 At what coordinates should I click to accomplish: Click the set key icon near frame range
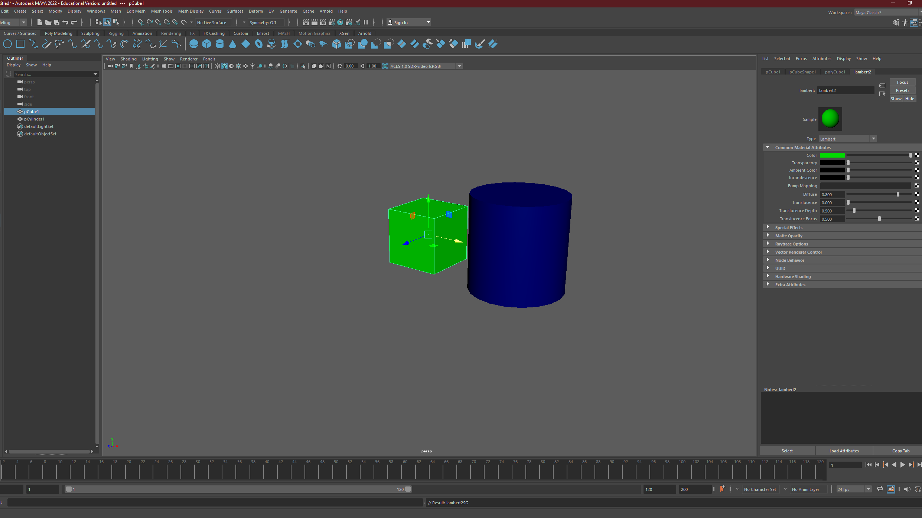(722, 489)
